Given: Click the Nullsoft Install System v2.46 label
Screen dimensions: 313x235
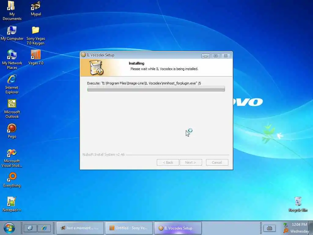Looking at the screenshot, I should 104,155.
